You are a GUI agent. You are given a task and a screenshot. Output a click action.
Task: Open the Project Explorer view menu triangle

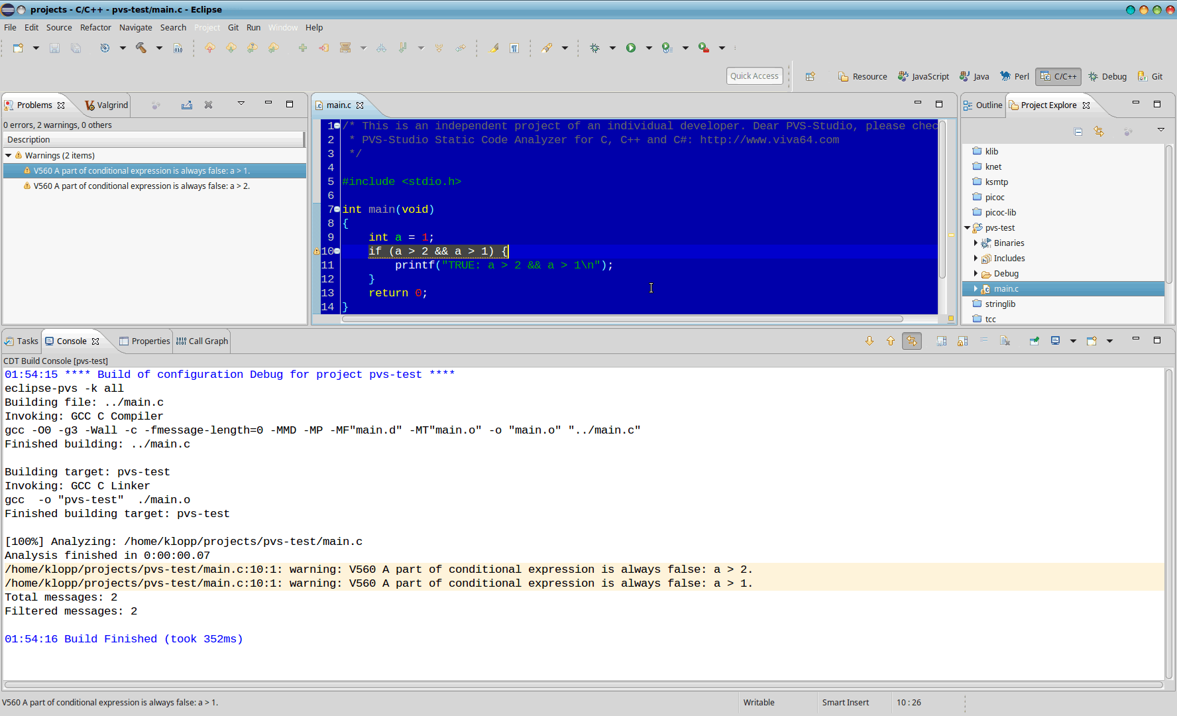1161,130
